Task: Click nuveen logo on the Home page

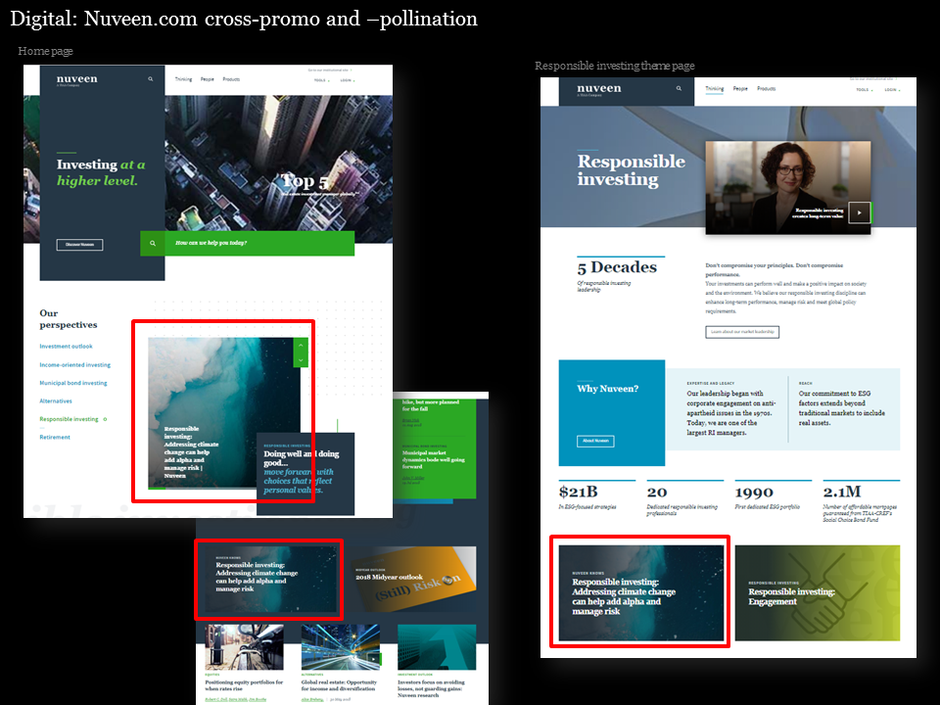Action: 76,79
